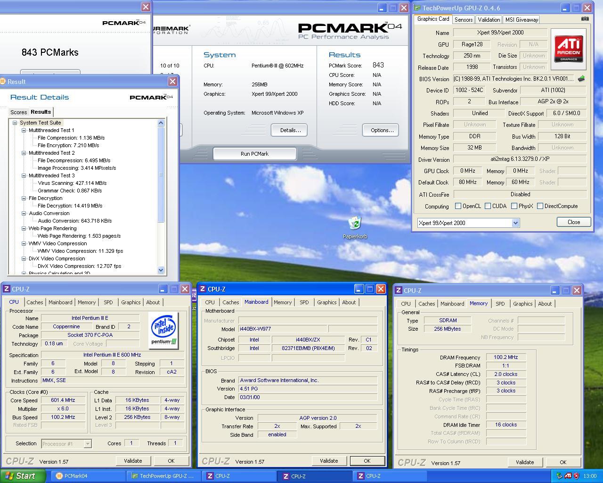This screenshot has width=603, height=483.
Task: Select Virus Scanning: 427.114 MB/s row
Action: point(72,183)
